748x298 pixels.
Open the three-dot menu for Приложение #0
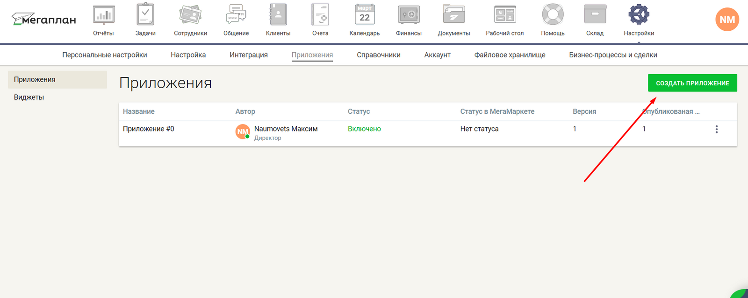tap(716, 129)
